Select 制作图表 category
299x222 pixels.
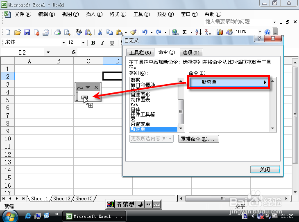153,100
